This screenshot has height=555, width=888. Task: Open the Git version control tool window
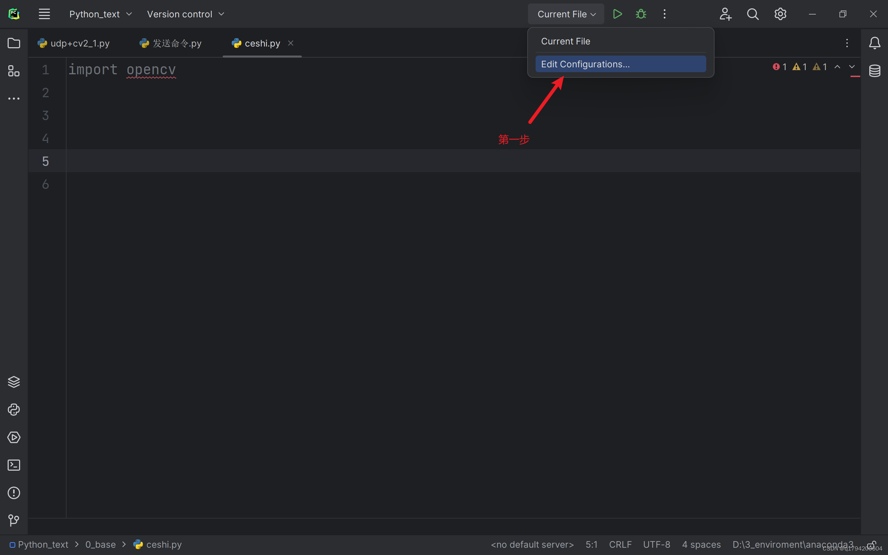[x=14, y=520]
